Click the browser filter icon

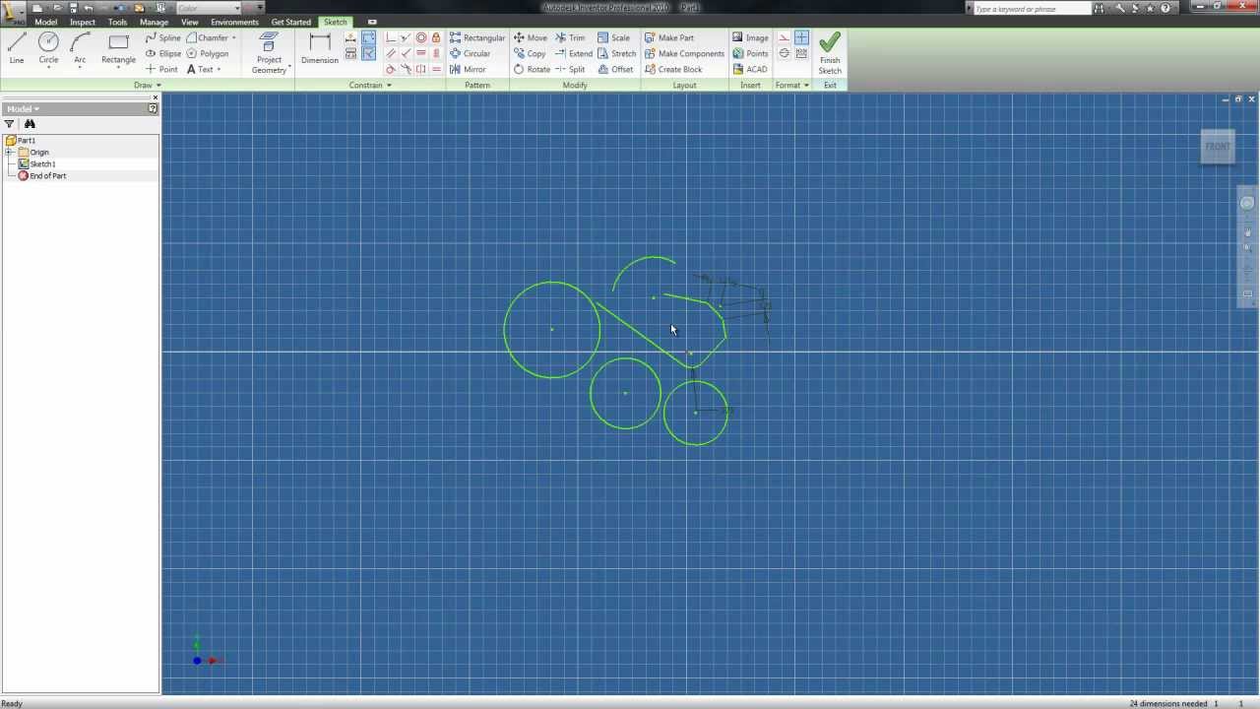(9, 124)
